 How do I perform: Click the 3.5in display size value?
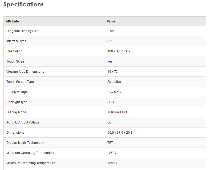click(111, 31)
